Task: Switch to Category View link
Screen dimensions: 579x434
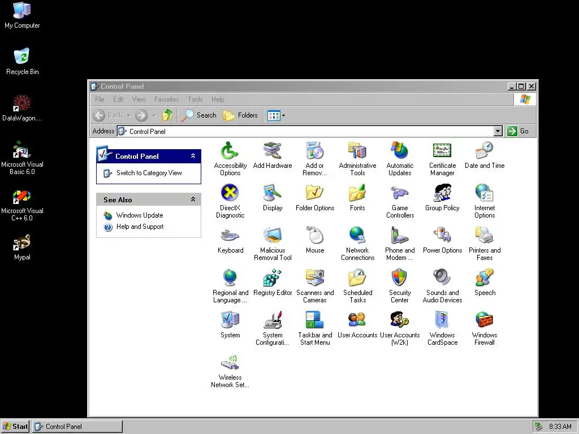Action: [x=149, y=173]
